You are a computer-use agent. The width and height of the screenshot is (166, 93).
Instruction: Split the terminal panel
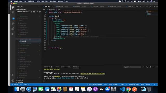click(x=147, y=67)
